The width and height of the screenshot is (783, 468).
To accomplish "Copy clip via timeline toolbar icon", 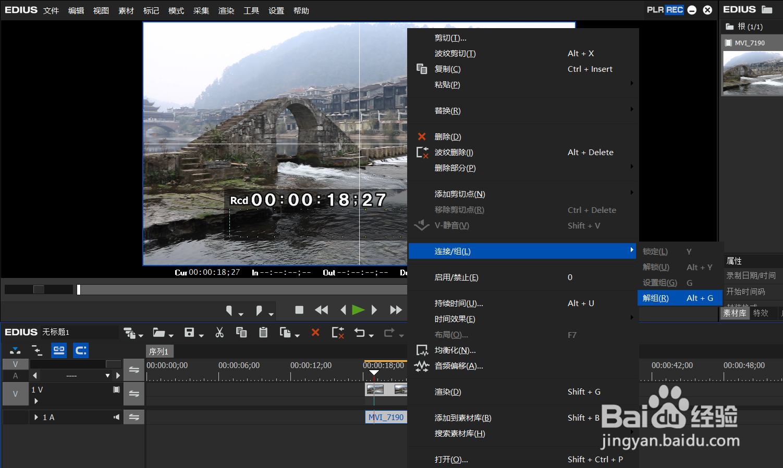I will coord(241,332).
